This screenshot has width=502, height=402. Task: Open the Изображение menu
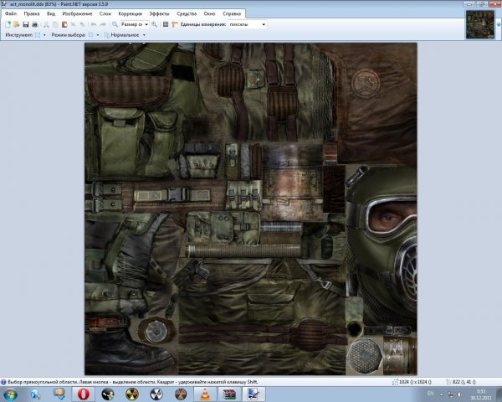(77, 13)
